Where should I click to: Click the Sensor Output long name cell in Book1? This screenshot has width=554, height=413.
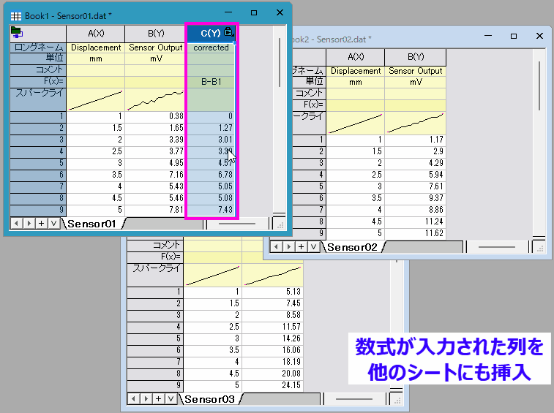click(156, 48)
